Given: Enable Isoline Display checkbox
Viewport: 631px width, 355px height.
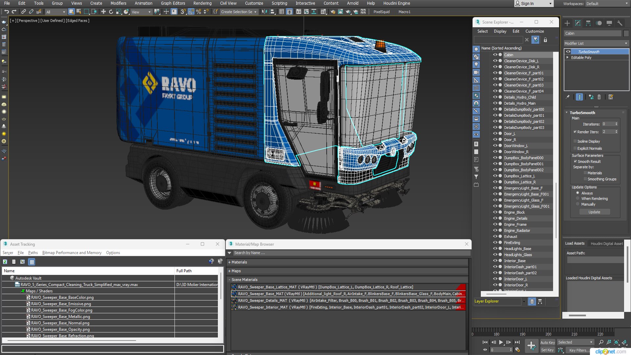Looking at the screenshot, I should tap(575, 141).
